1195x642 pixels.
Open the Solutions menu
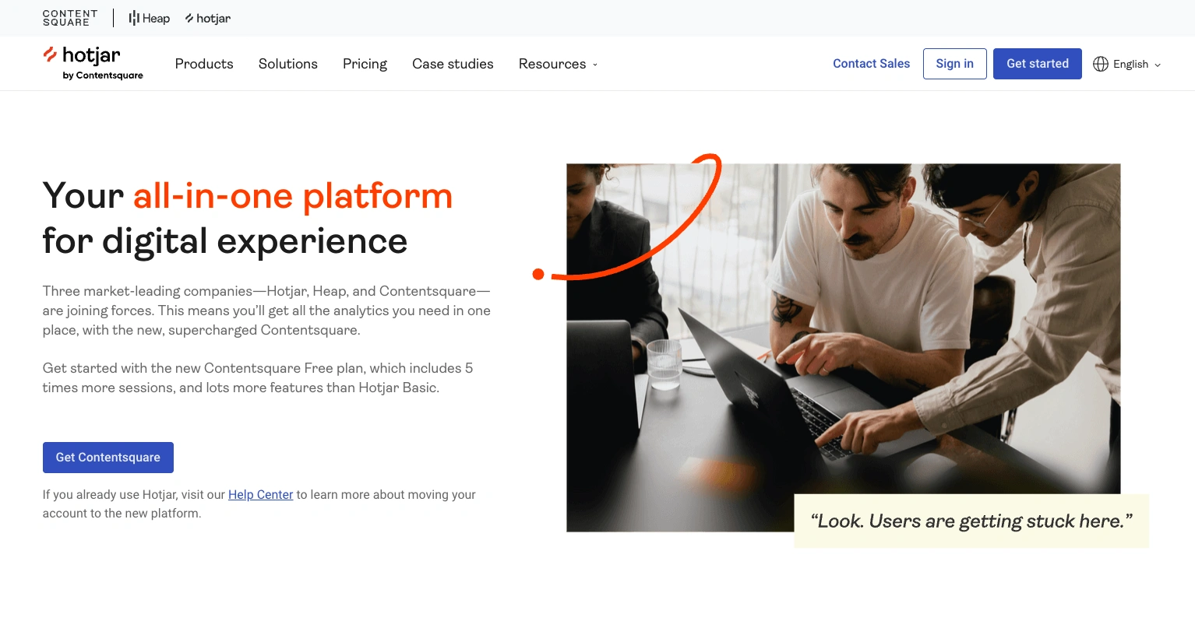288,64
